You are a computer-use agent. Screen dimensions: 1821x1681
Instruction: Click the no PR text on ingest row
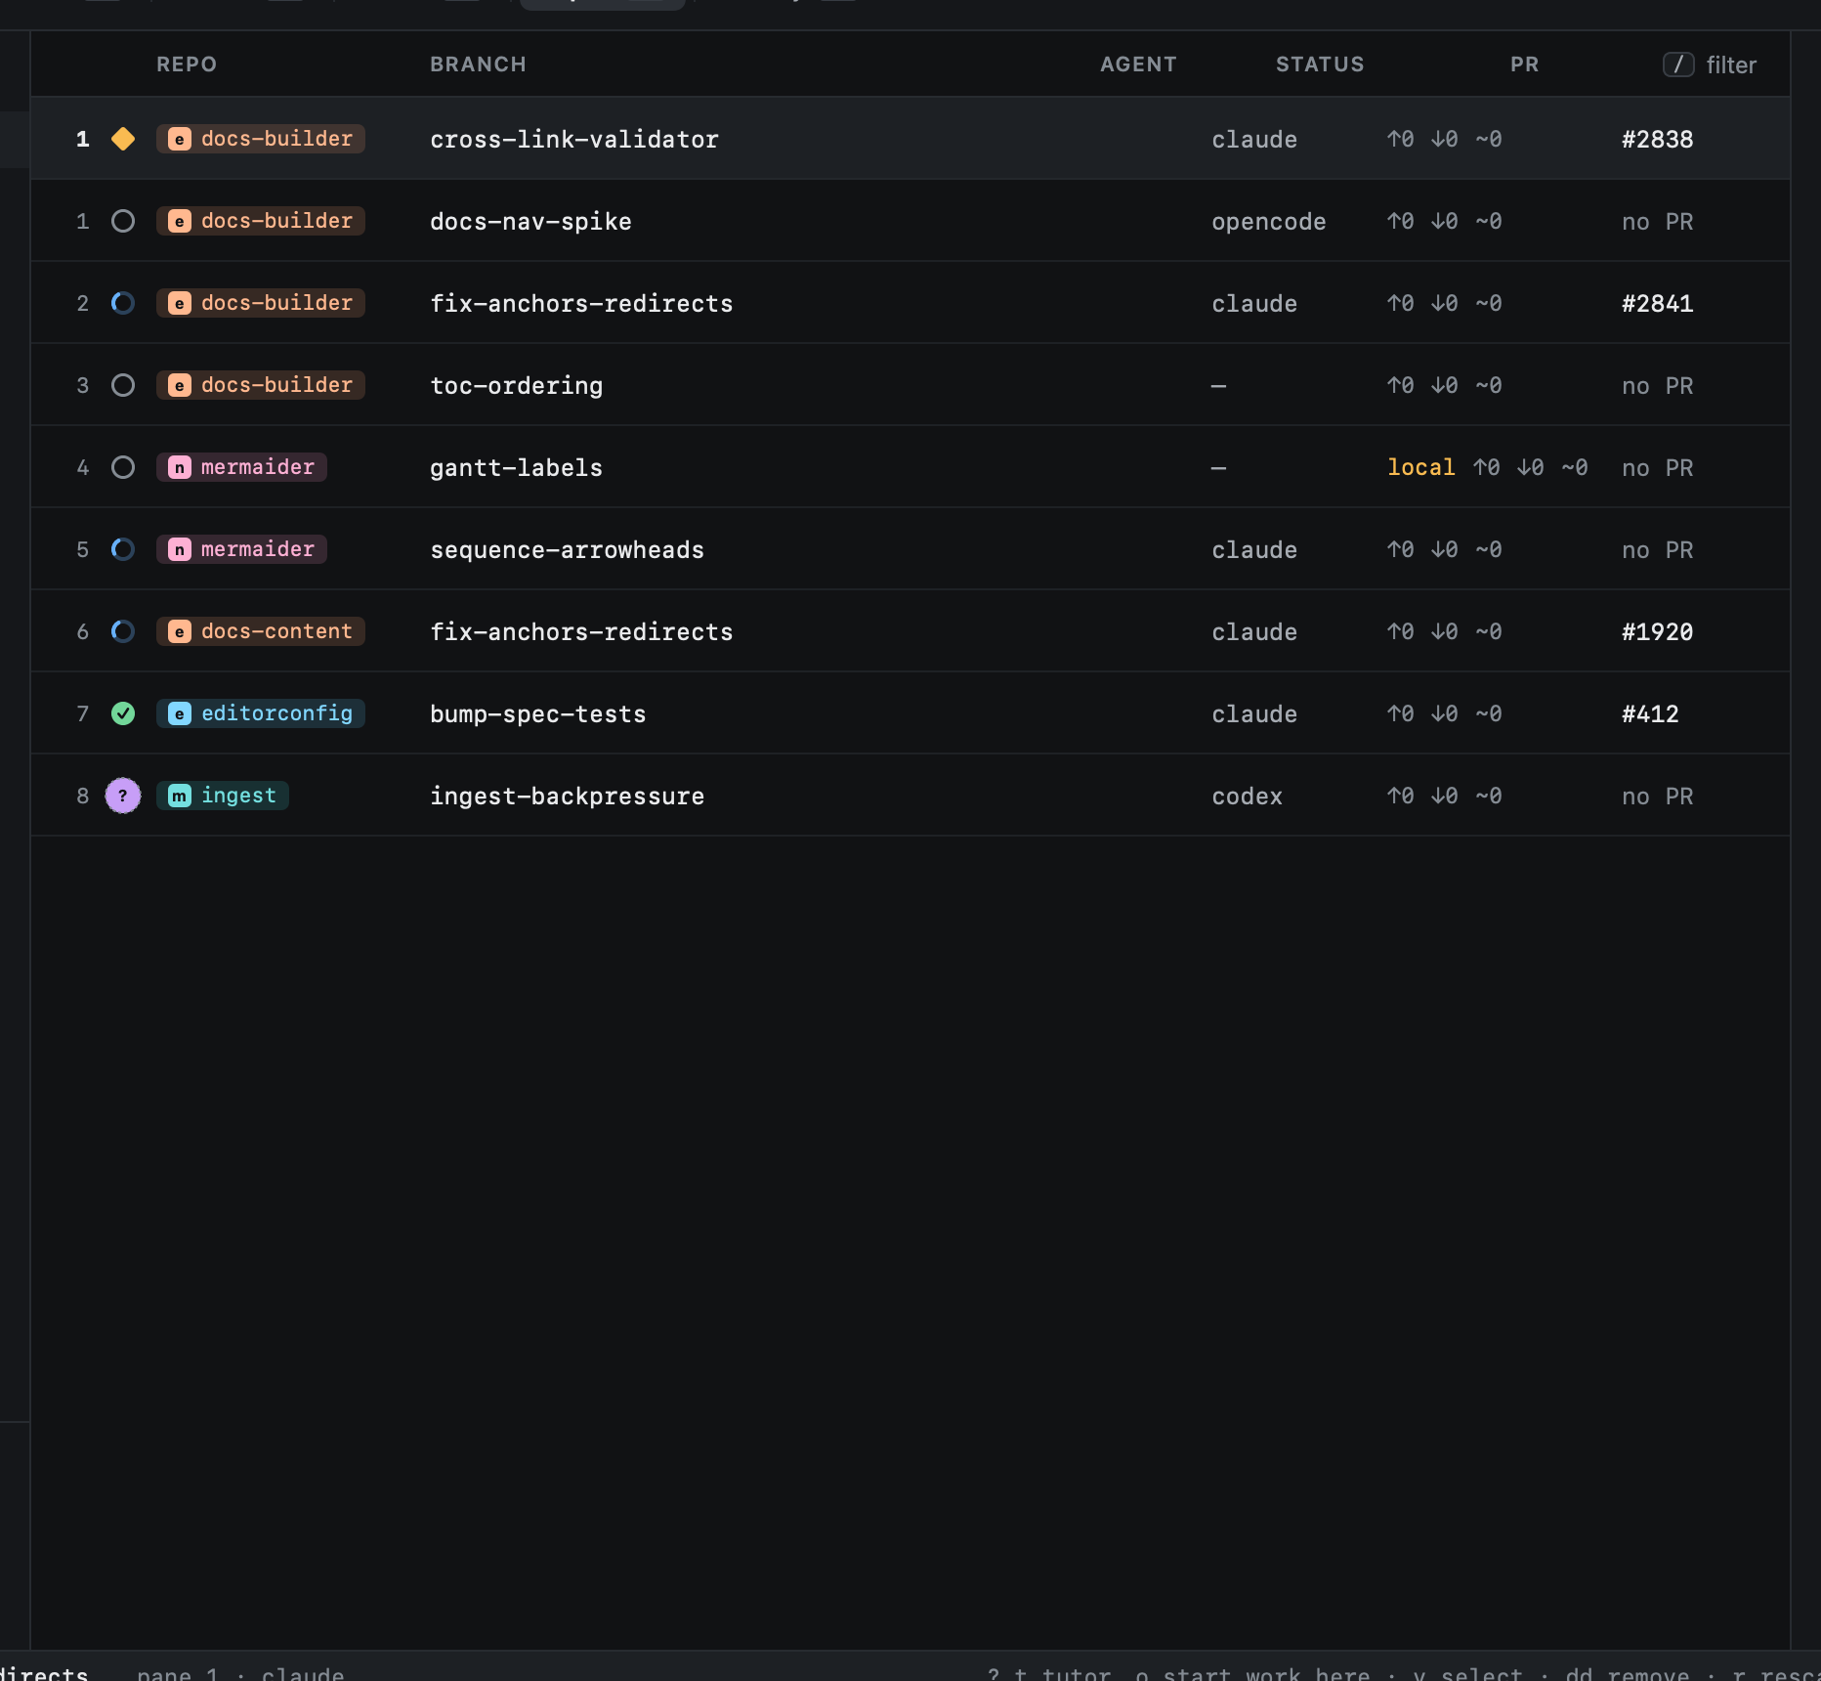coord(1658,797)
